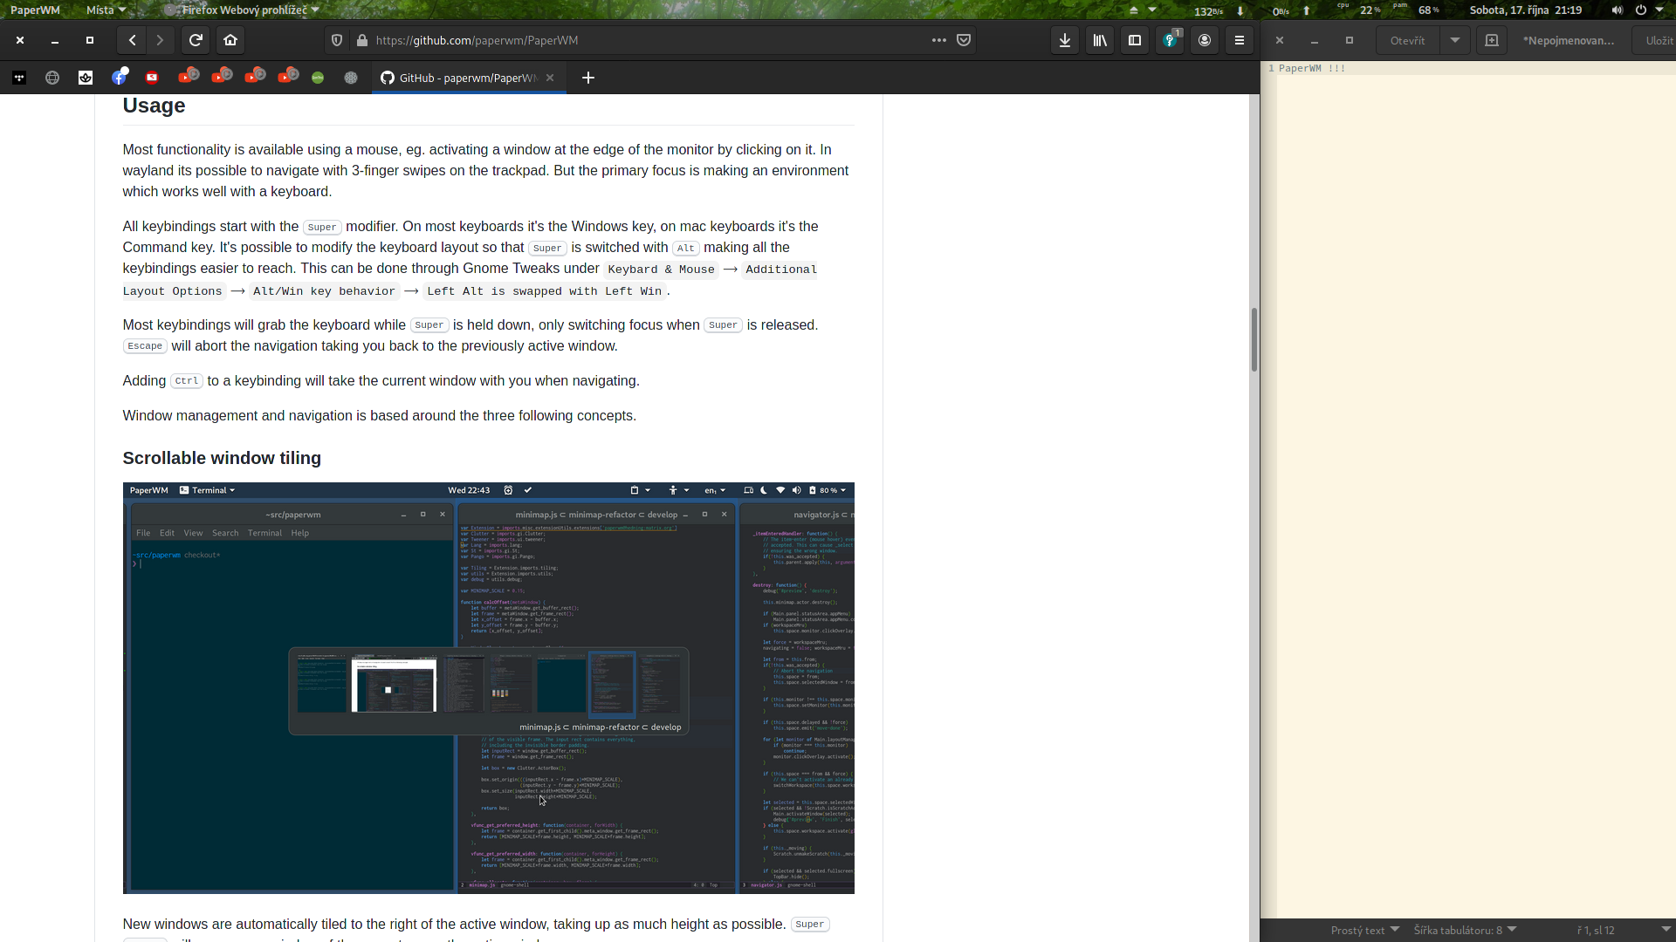Open Prostý text syntax dropdown
Image resolution: width=1676 pixels, height=942 pixels.
(x=1364, y=930)
